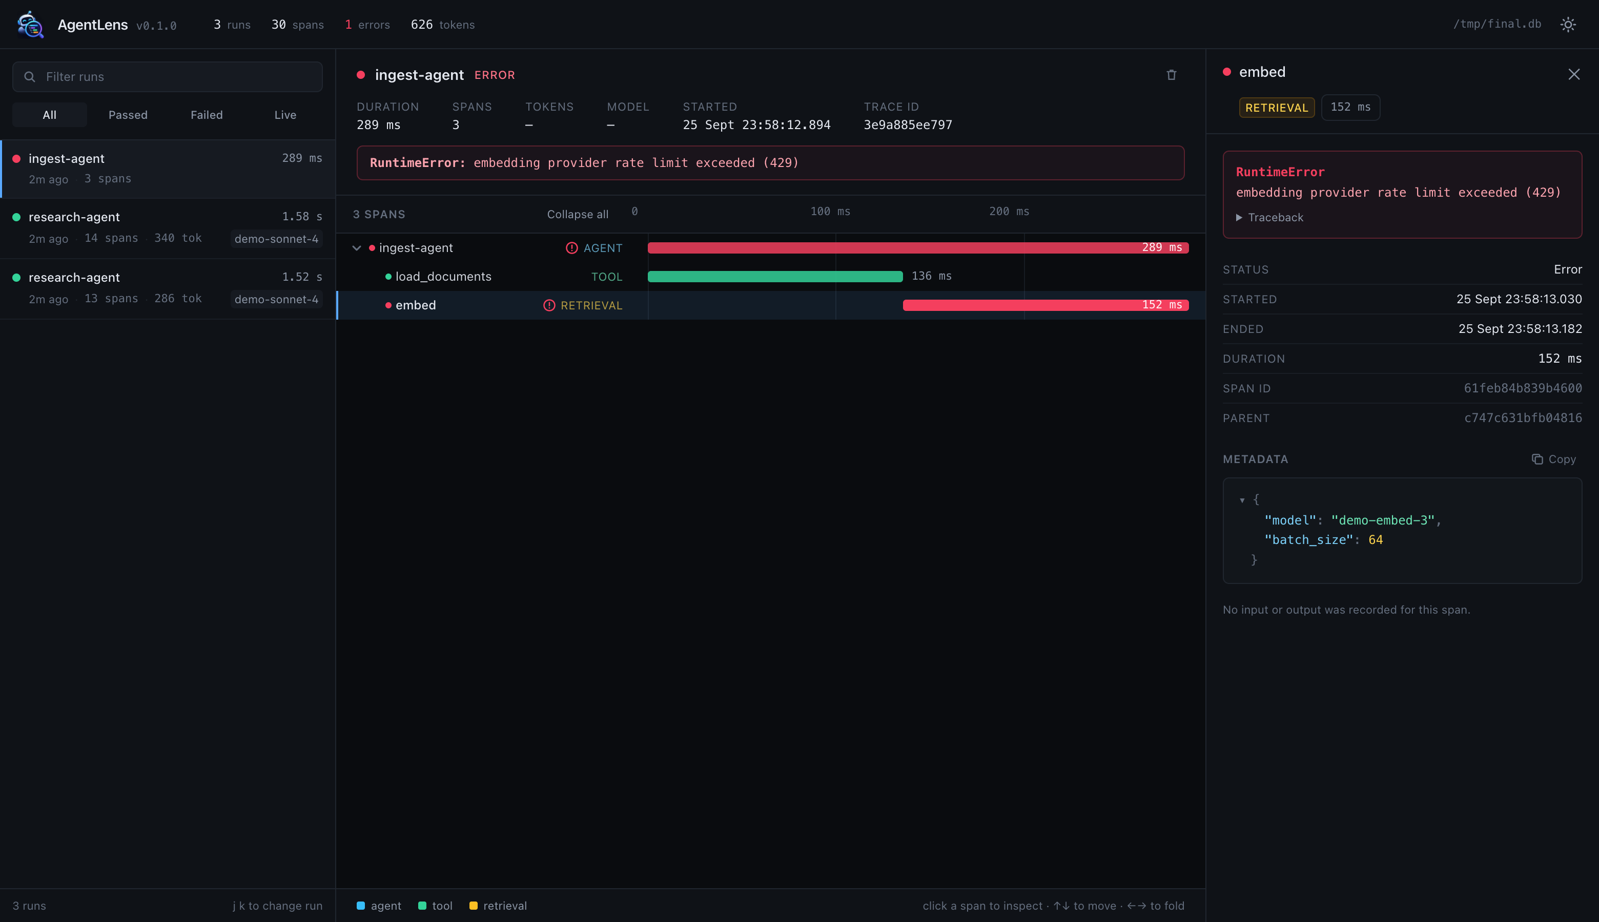
Task: Select the load_documents span row
Action: point(770,277)
